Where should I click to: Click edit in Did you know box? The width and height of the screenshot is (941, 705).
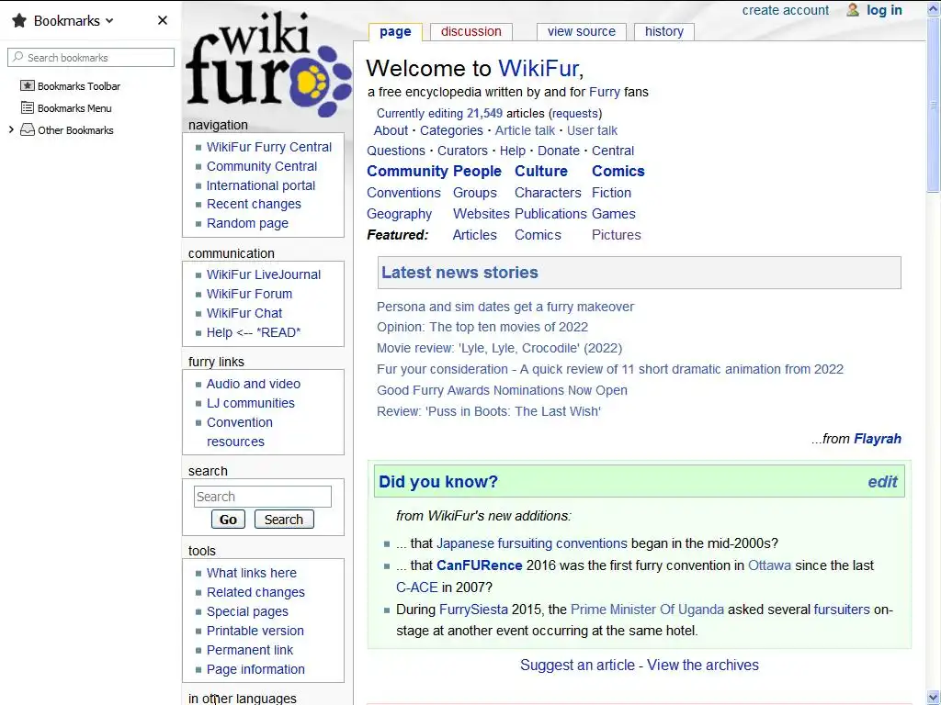pos(882,482)
